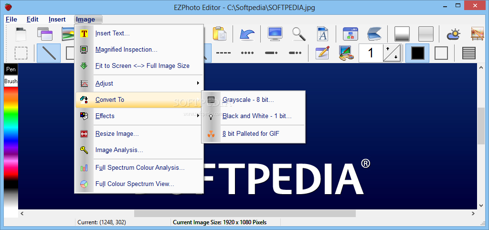
Task: Convert to 8 bit Palleted for GIF
Action: coord(253,133)
